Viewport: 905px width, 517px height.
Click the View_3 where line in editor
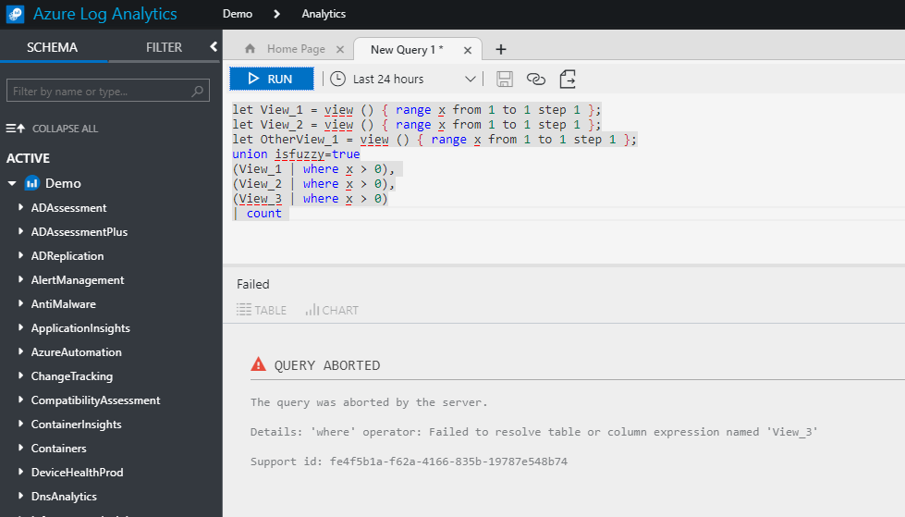click(x=310, y=199)
